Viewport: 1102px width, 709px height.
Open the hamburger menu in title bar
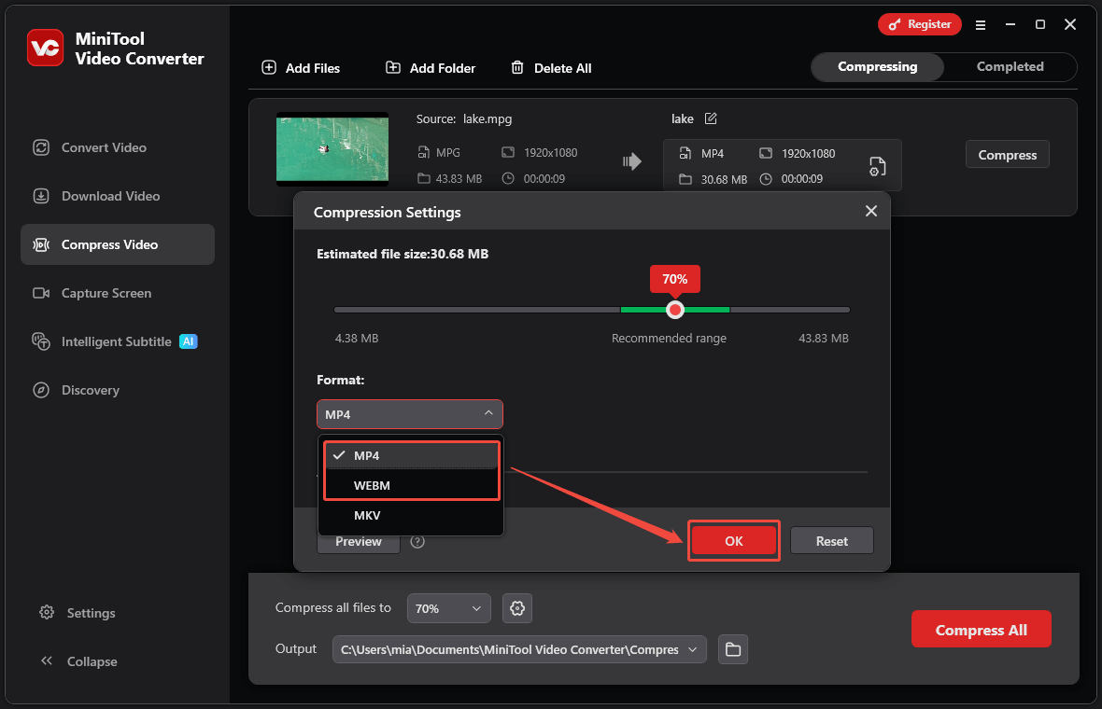tap(981, 25)
